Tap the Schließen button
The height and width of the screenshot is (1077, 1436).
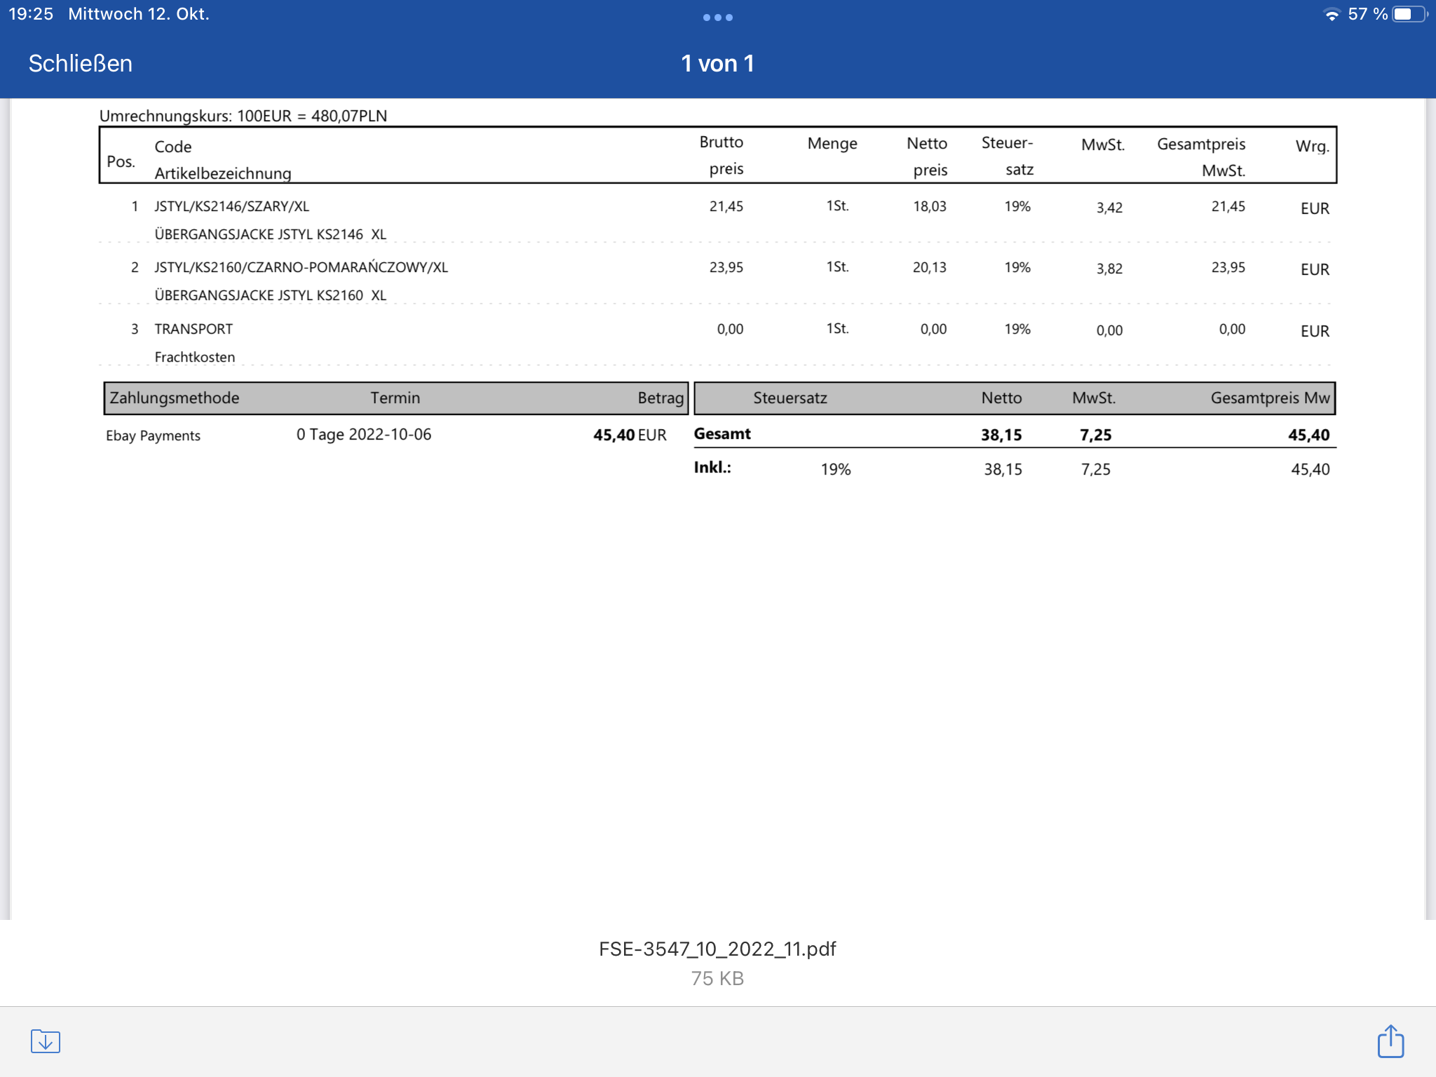pyautogui.click(x=80, y=64)
